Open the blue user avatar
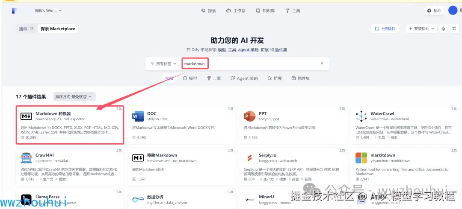The height and width of the screenshot is (209, 462). point(453,11)
